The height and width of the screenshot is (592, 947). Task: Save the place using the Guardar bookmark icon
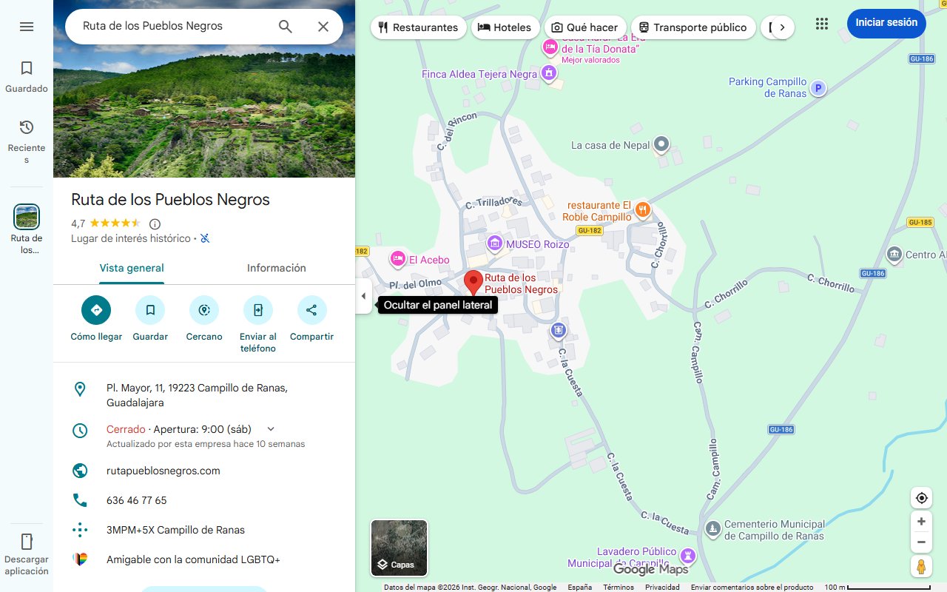(x=150, y=310)
